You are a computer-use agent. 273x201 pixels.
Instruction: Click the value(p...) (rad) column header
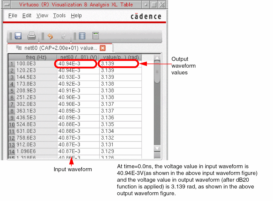coord(120,57)
